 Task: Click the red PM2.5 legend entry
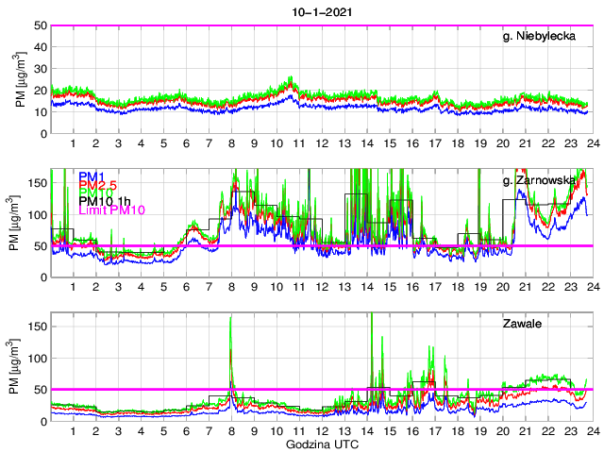pos(97,185)
